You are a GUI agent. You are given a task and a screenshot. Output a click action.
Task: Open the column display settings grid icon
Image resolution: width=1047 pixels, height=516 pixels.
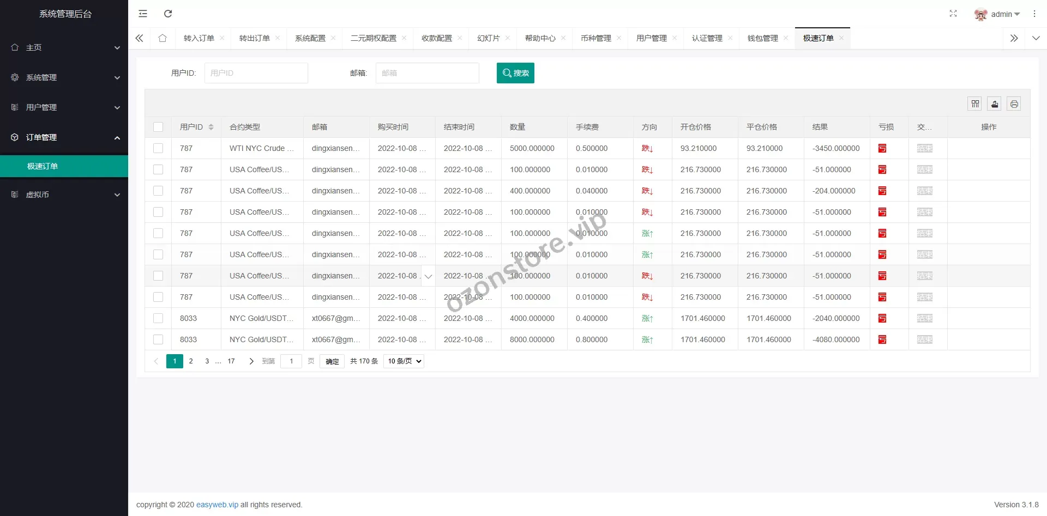(975, 104)
